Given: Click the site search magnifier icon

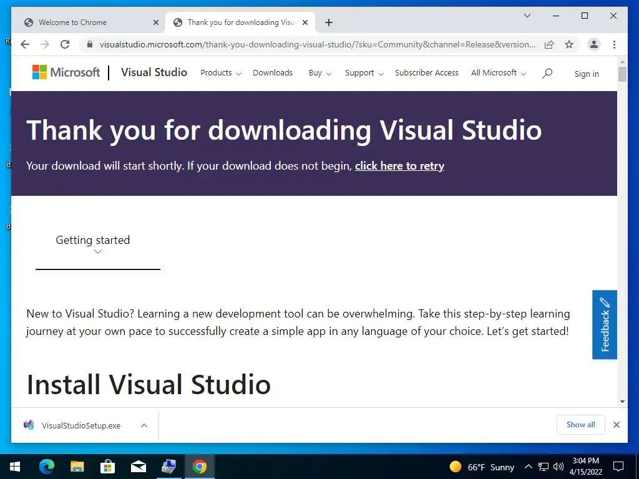Looking at the screenshot, I should tap(547, 74).
